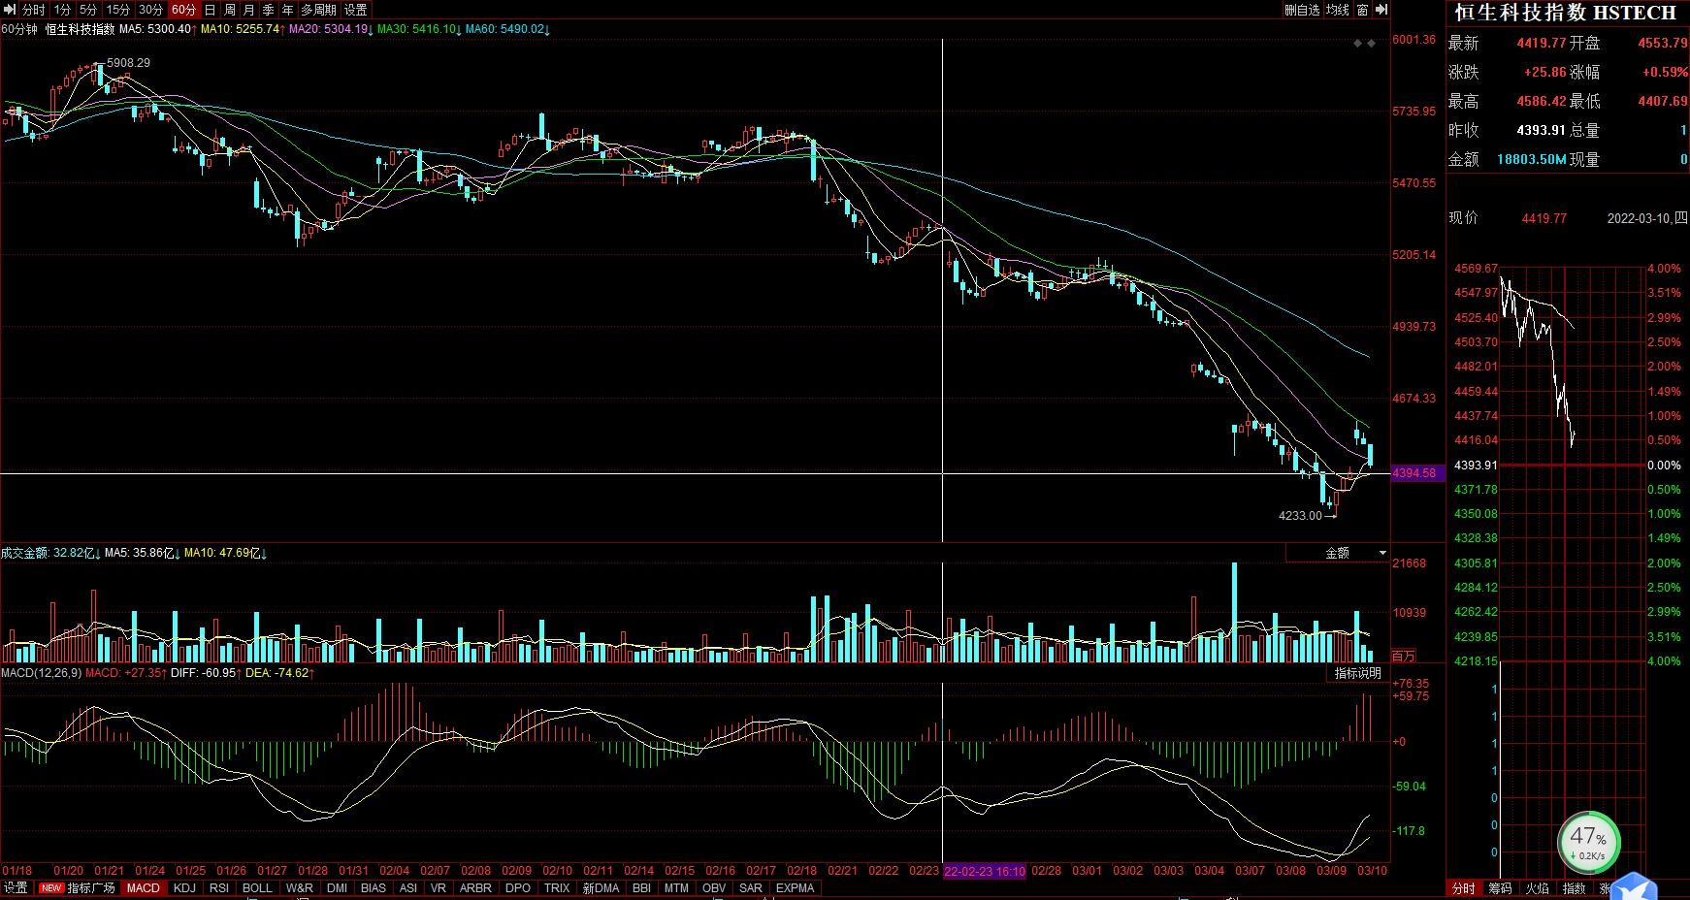Viewport: 1690px width, 900px height.
Task: Switch to the KDJ indicator tab
Action: (x=184, y=887)
